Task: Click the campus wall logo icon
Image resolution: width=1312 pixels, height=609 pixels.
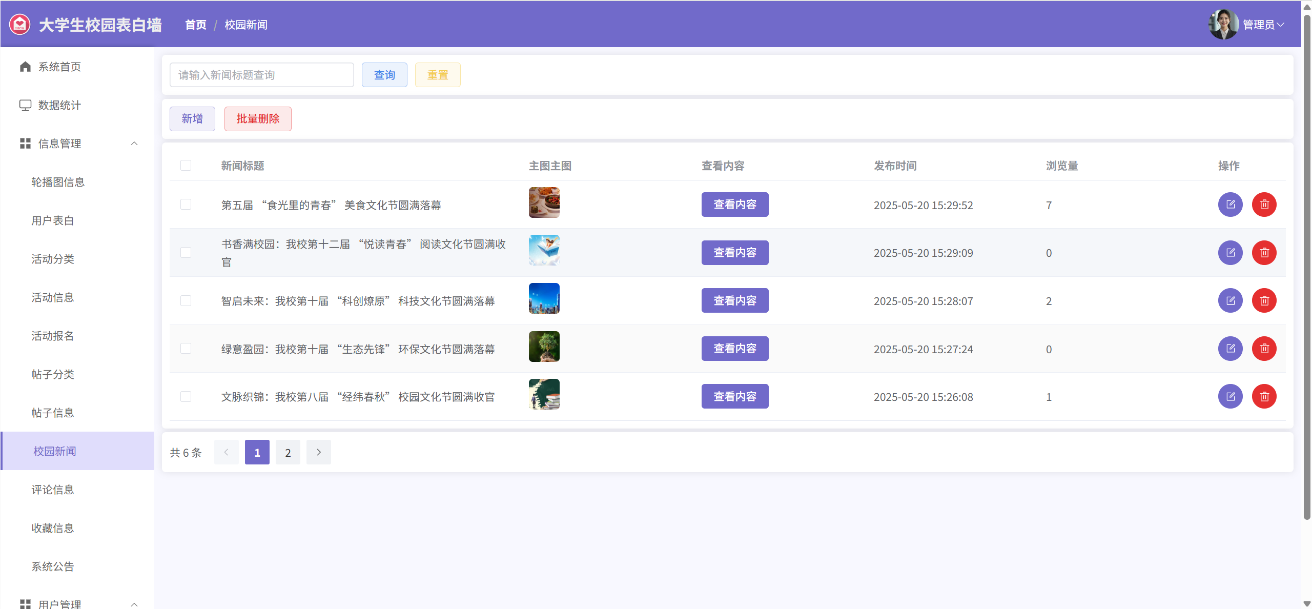Action: pos(20,24)
